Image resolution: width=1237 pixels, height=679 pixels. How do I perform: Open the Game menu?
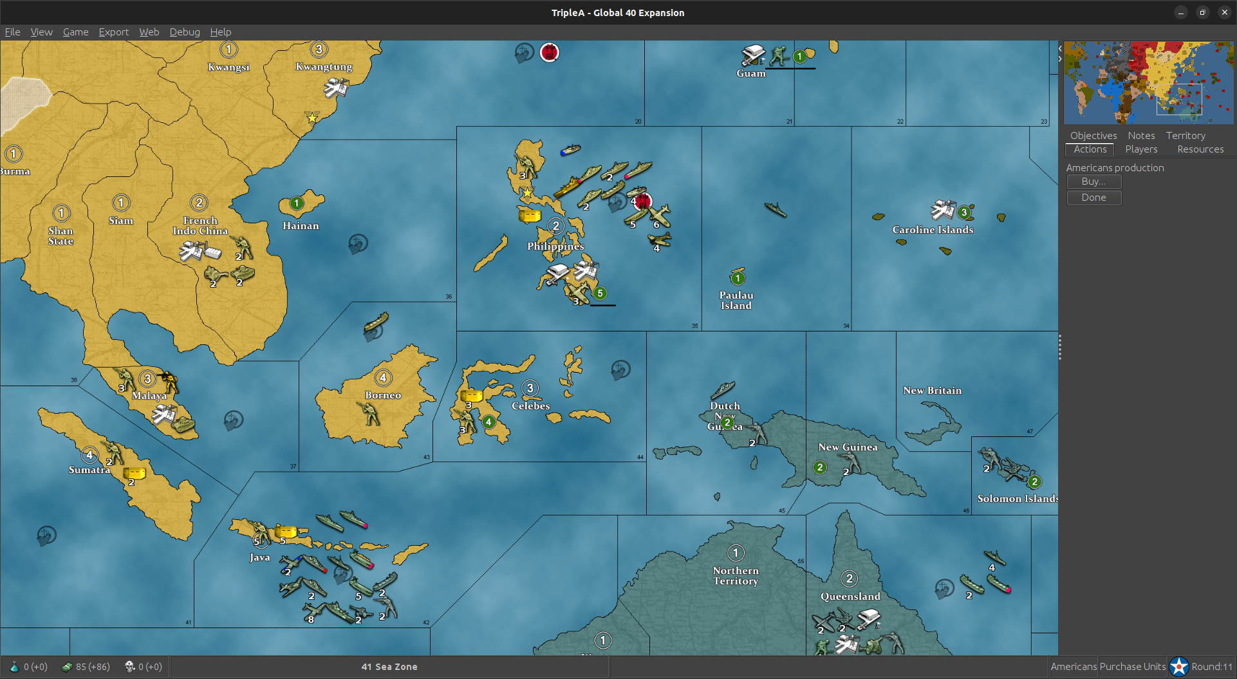(75, 32)
